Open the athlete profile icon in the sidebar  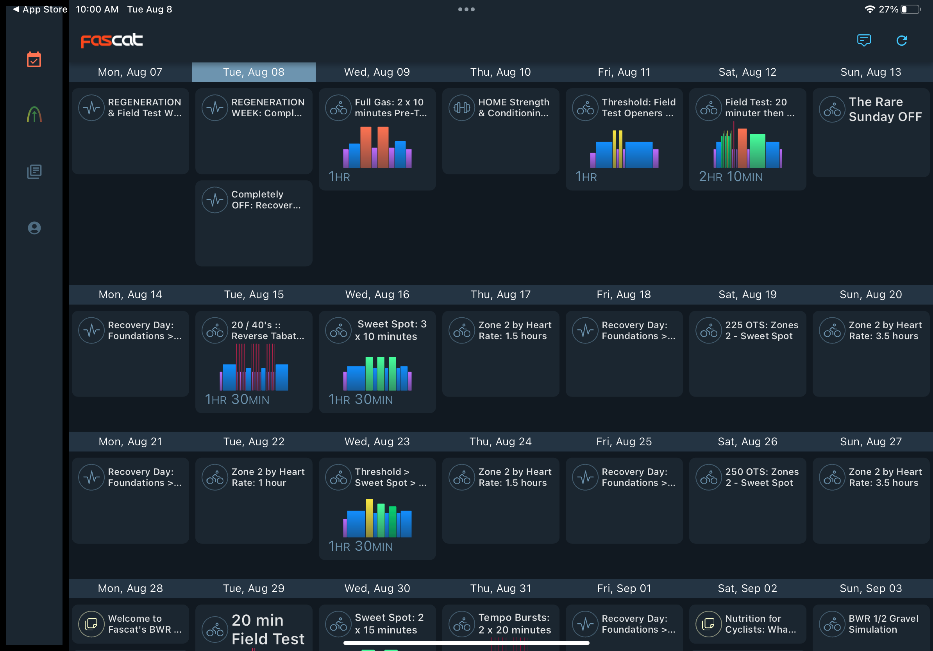34,228
